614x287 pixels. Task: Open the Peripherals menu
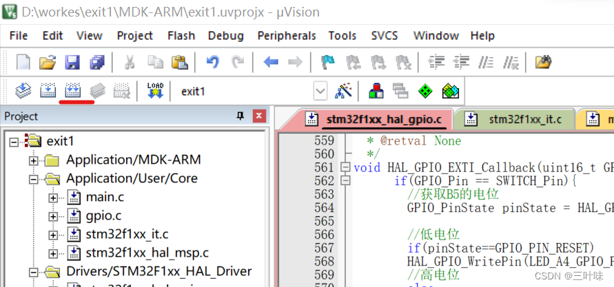[x=287, y=36]
